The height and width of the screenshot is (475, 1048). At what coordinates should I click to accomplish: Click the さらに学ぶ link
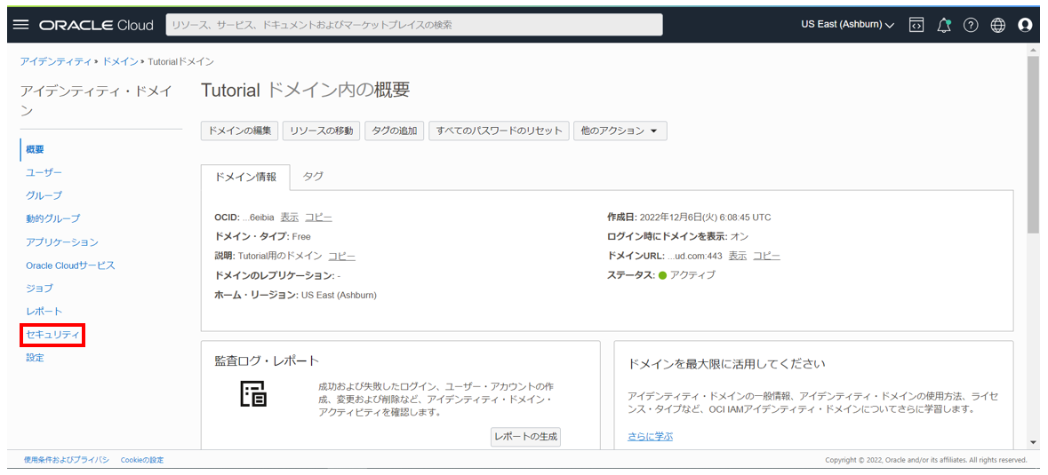[x=650, y=436]
